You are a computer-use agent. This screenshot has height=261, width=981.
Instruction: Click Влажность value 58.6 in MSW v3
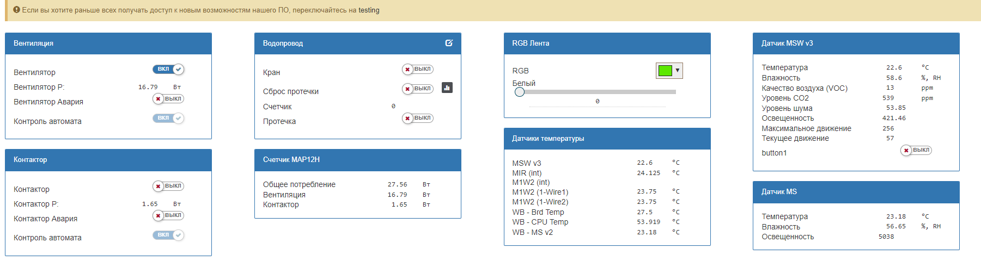894,78
